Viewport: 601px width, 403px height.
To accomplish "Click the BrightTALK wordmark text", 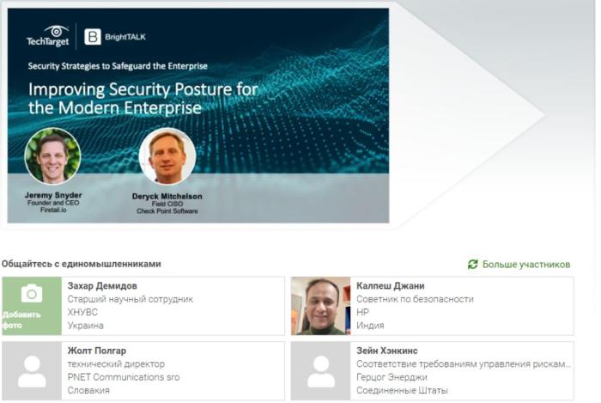I will 125,37.
